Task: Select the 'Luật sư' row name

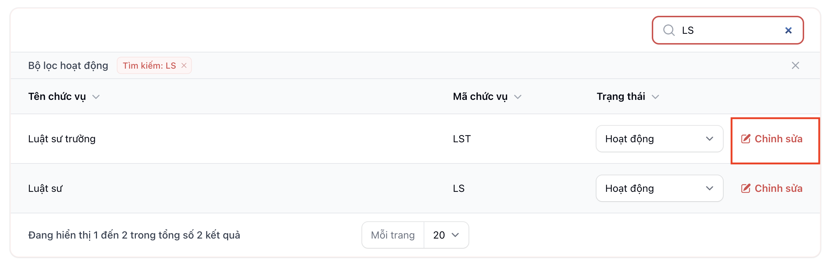Action: (x=45, y=189)
